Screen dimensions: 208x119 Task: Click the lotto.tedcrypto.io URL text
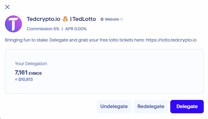coord(171,40)
